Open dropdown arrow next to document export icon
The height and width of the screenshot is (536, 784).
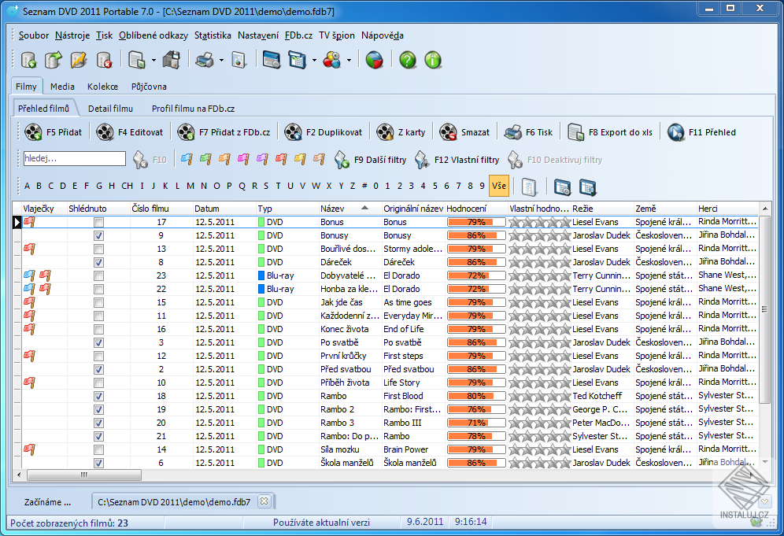[153, 61]
